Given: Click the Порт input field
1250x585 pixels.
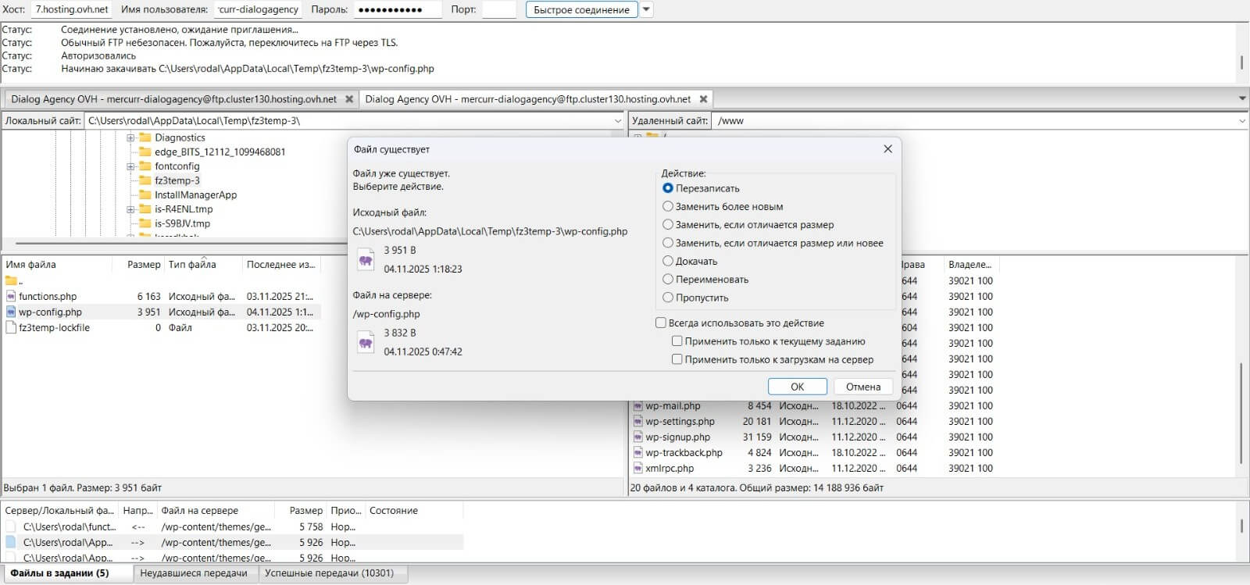Looking at the screenshot, I should [499, 9].
